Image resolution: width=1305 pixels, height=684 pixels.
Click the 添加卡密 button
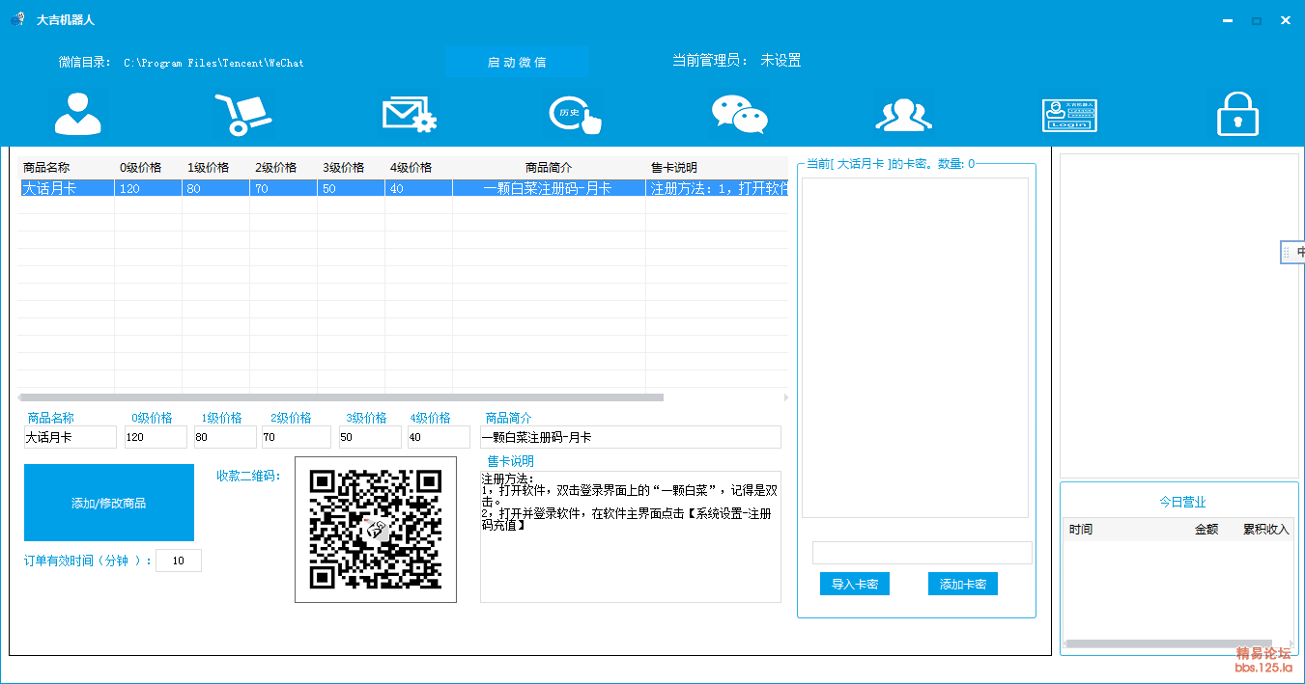tap(963, 584)
